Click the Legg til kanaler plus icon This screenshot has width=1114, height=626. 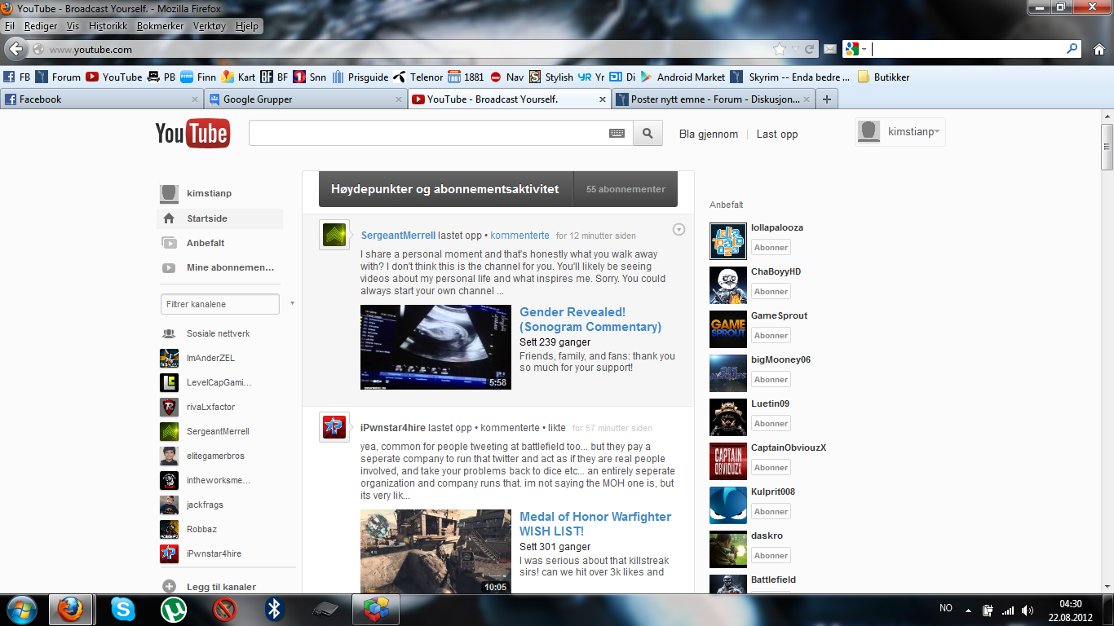coord(169,586)
